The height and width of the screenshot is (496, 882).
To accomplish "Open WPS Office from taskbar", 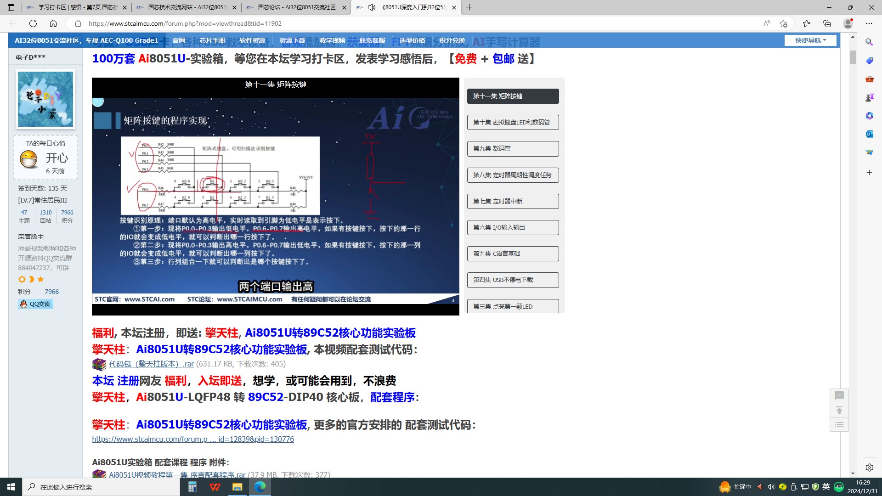I will pos(215,487).
